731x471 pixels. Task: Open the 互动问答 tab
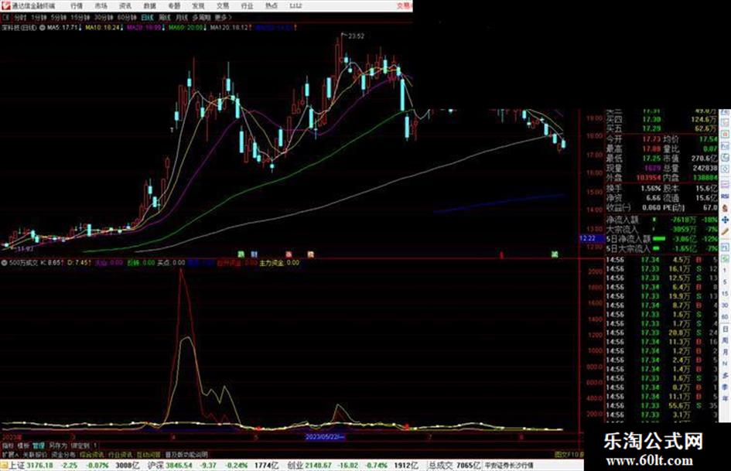pos(149,454)
